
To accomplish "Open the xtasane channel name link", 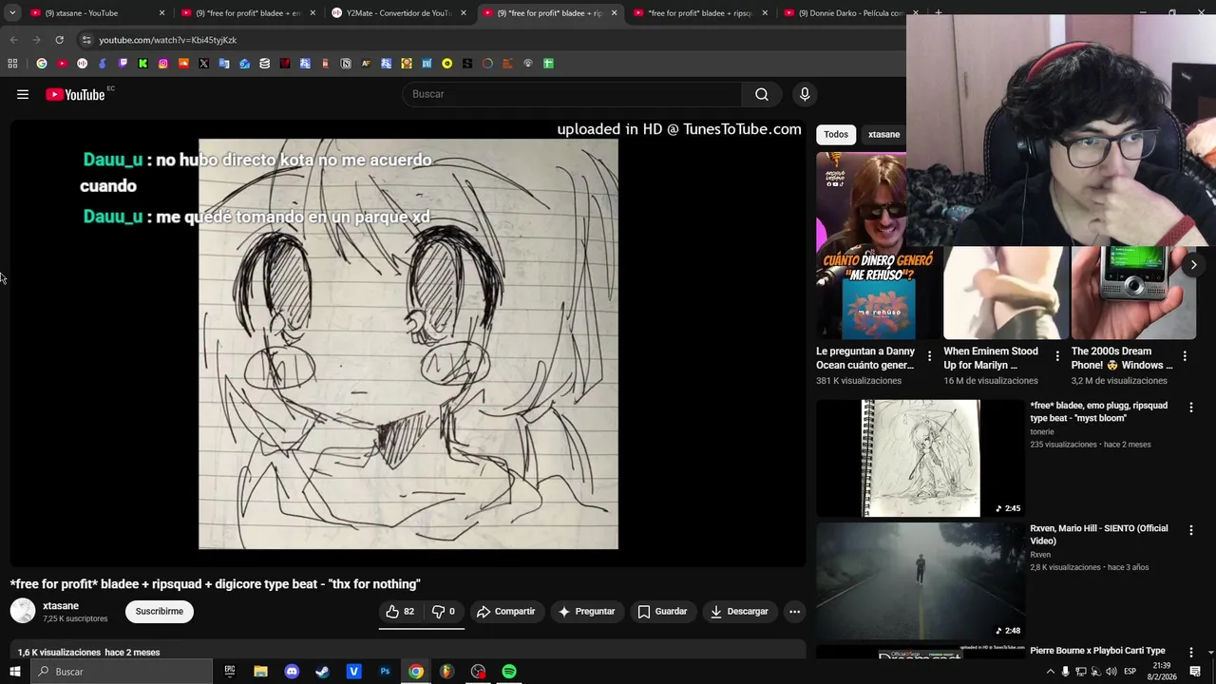I will pos(61,606).
